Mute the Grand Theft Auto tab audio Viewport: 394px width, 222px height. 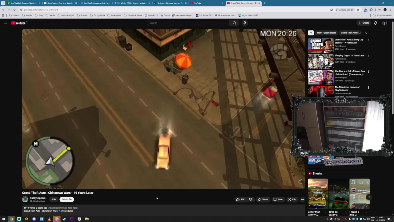tap(255, 3)
